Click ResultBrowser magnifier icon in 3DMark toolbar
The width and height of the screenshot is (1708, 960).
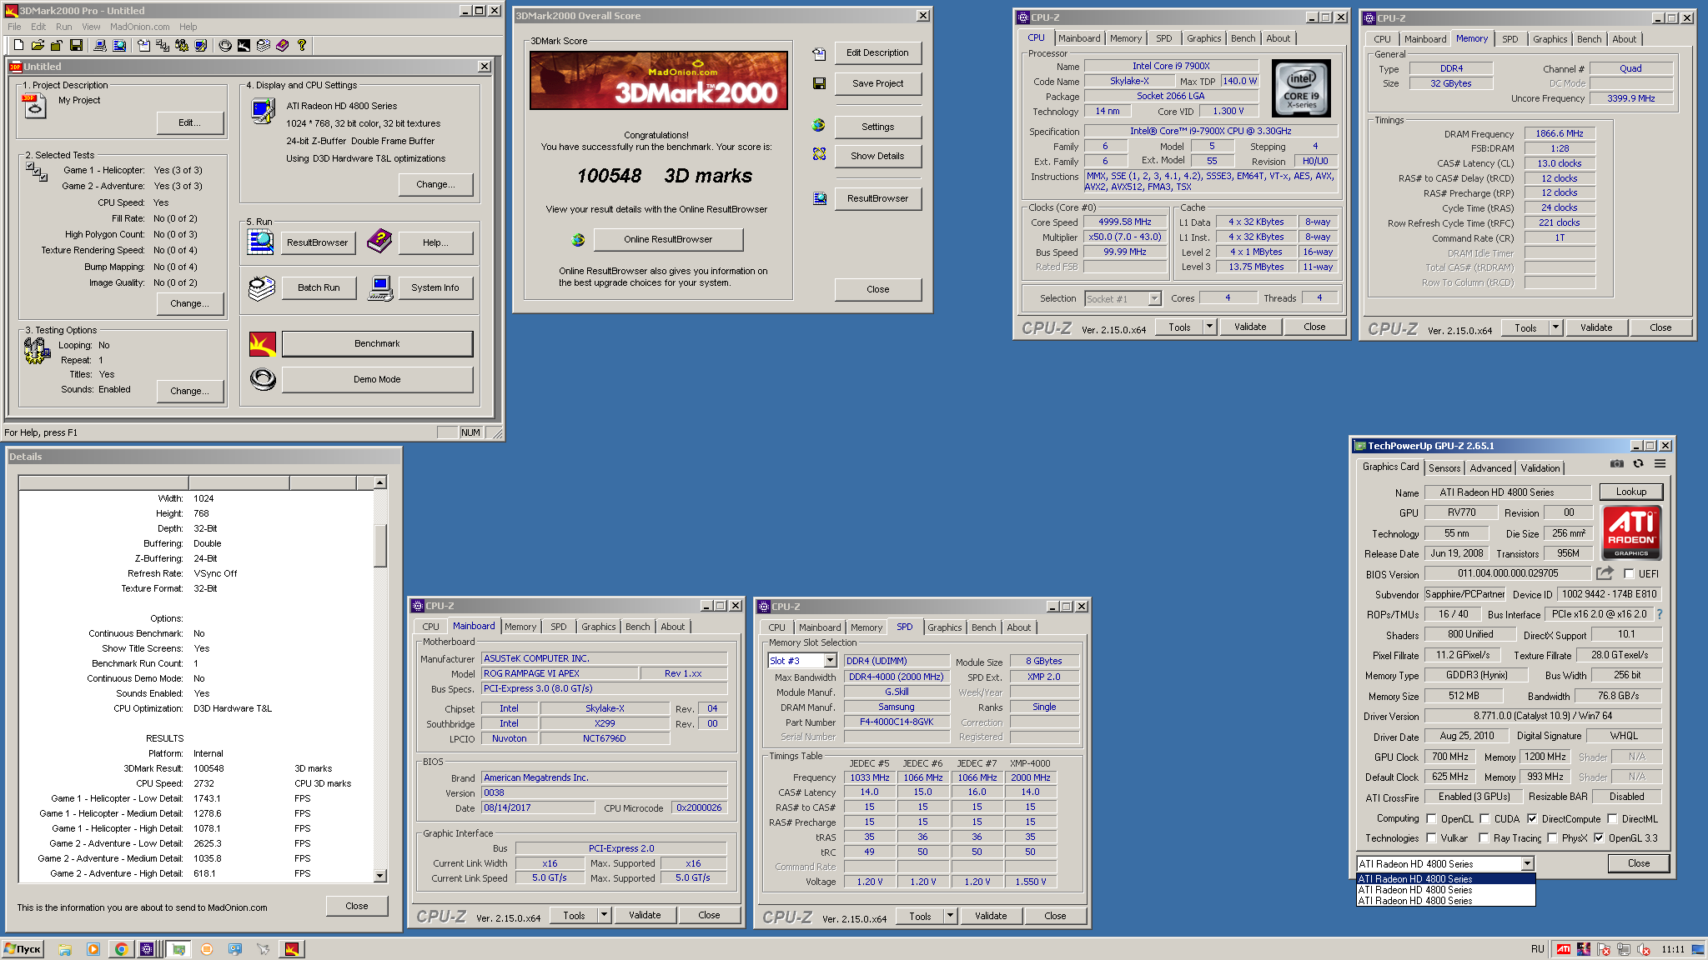(x=119, y=46)
